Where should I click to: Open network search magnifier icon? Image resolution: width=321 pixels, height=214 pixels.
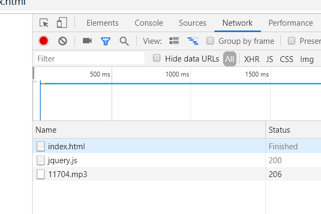coord(124,41)
